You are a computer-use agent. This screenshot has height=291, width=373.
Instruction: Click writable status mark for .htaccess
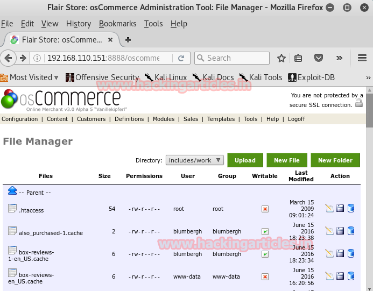265,209
